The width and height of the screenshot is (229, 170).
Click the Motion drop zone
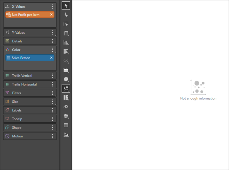(x=28, y=136)
